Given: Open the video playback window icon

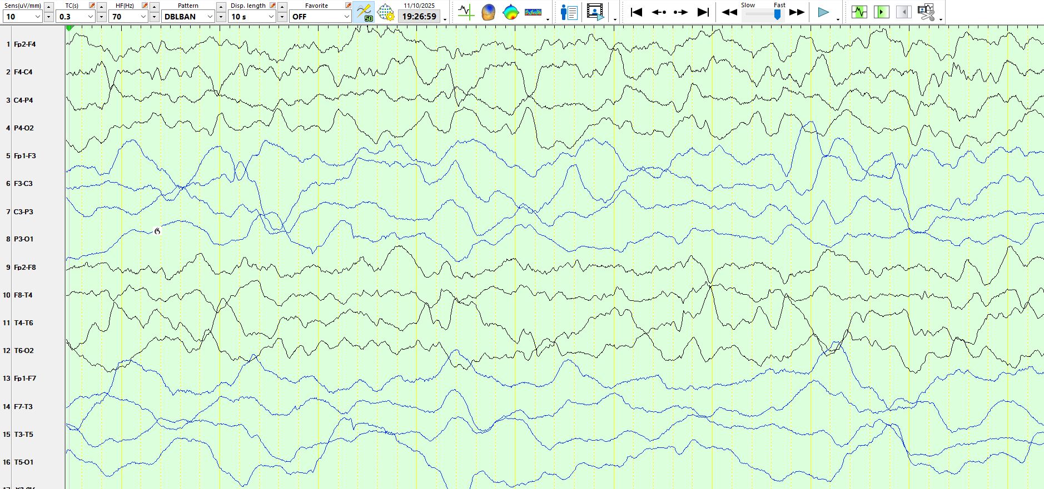Looking at the screenshot, I should click(x=595, y=12).
